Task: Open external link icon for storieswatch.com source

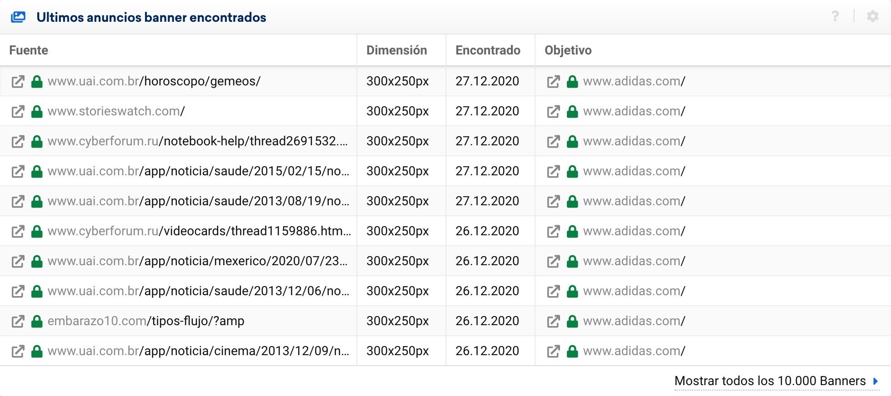Action: 18,112
